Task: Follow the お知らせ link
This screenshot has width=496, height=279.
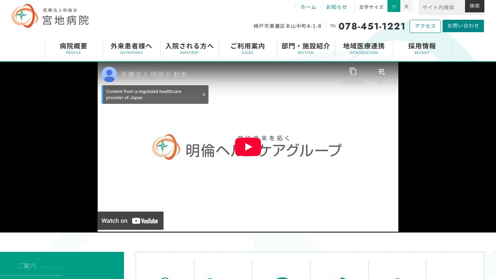Action: point(336,7)
